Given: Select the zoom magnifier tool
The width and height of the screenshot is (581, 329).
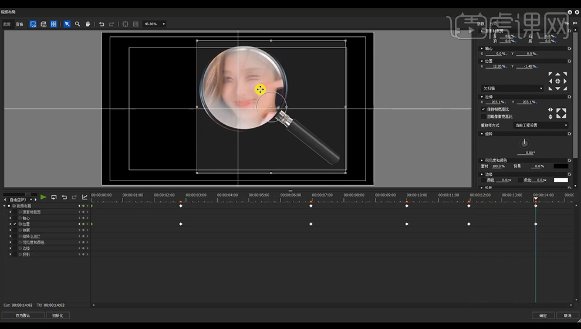Looking at the screenshot, I should pyautogui.click(x=77, y=24).
